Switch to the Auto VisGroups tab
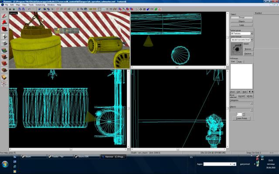 239,62
